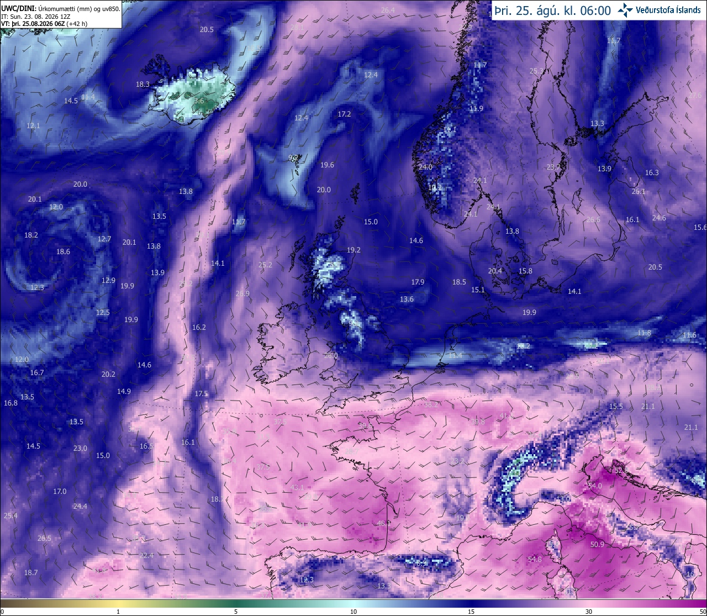
Task: Click the 3.6 value over Iceland
Action: coord(199,101)
